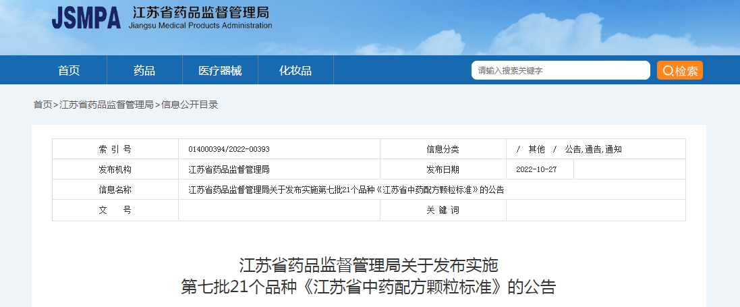Click the 发布日期 label cell
The height and width of the screenshot is (307, 740).
pyautogui.click(x=443, y=169)
